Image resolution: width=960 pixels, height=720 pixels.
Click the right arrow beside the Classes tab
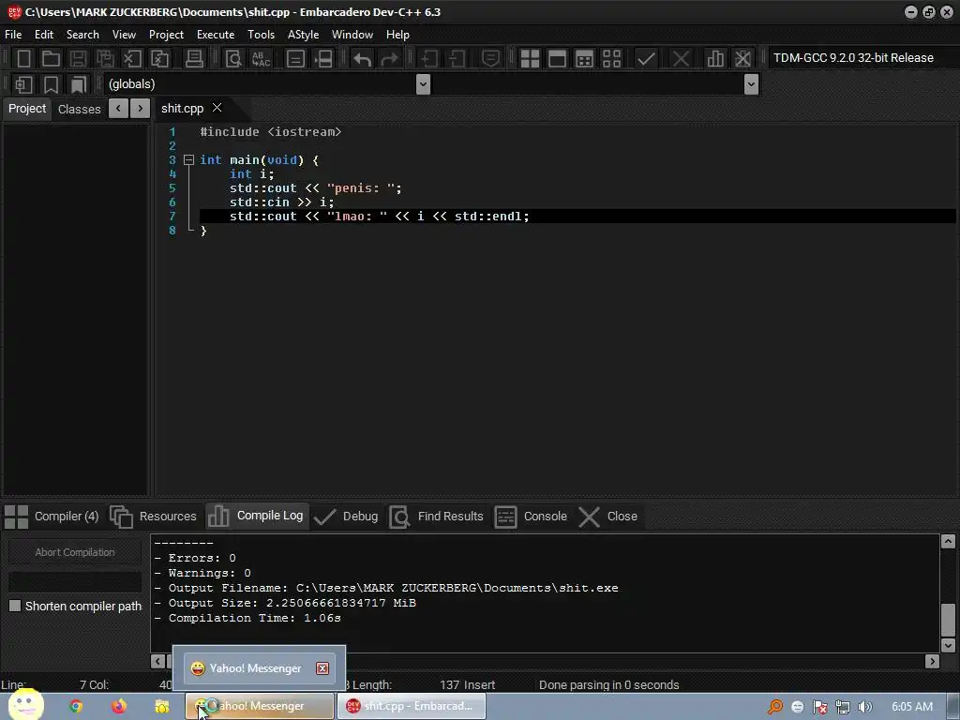[x=141, y=109]
